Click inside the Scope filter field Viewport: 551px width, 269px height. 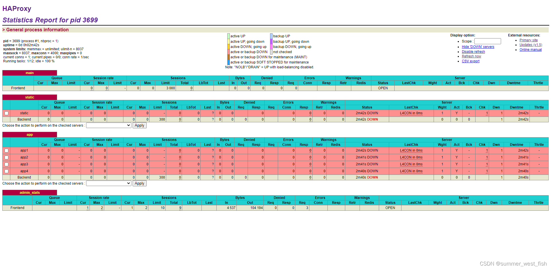488,41
